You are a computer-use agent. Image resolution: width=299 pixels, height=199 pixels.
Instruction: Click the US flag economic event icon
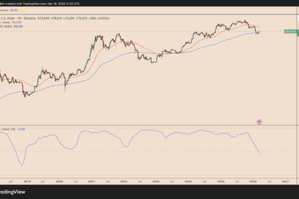point(259,121)
